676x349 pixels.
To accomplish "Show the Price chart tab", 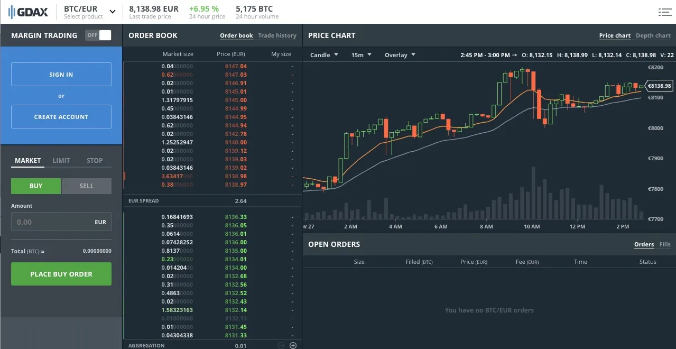I will point(615,35).
